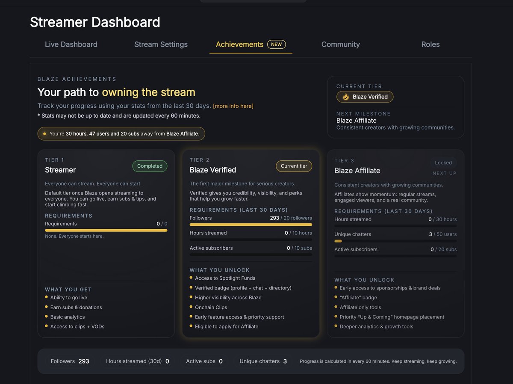The image size is (513, 384).
Task: Click the Streamer Requirements progress bar
Action: (106, 230)
